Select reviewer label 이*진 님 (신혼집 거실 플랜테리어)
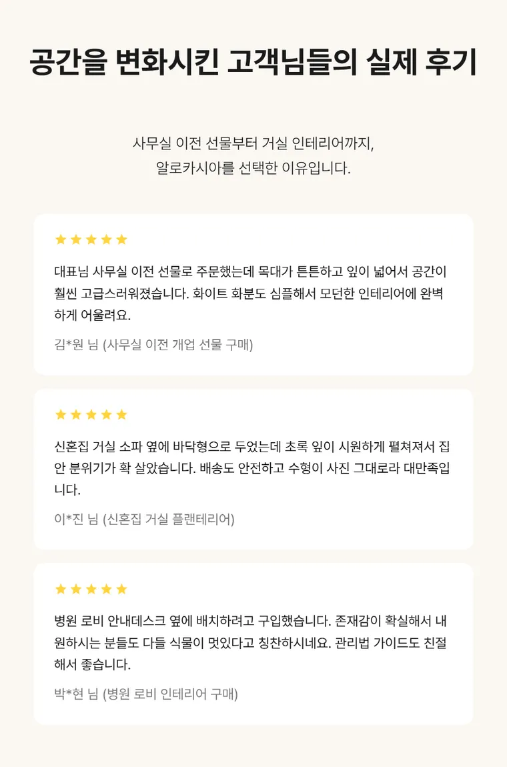 pos(144,518)
